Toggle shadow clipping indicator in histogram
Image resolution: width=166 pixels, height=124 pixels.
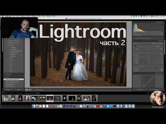click(x=134, y=24)
